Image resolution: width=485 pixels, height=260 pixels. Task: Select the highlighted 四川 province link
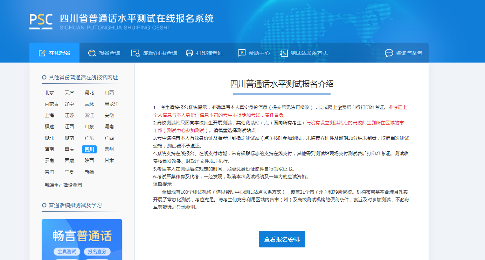coord(89,150)
